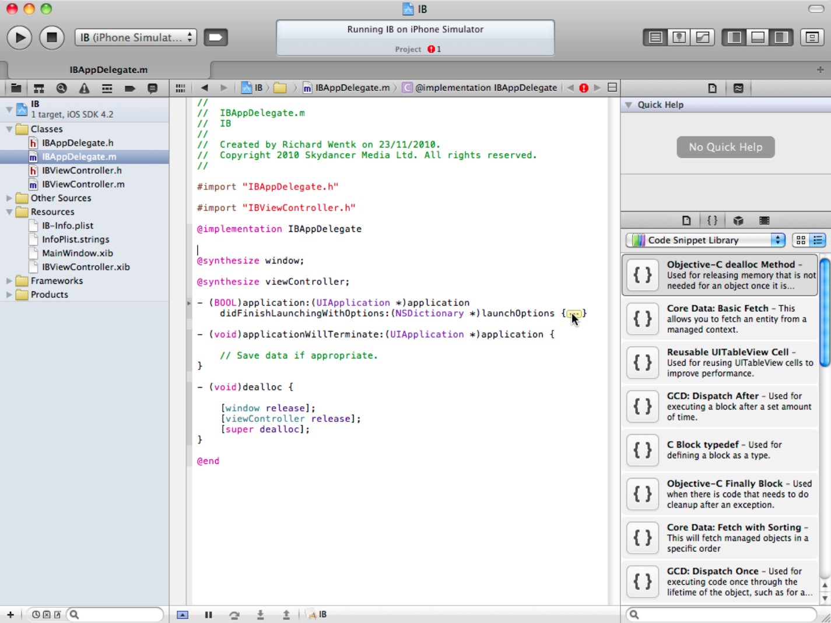Screen dimensions: 831x623
Task: Show the File inspector tab
Action: pyautogui.click(x=712, y=89)
